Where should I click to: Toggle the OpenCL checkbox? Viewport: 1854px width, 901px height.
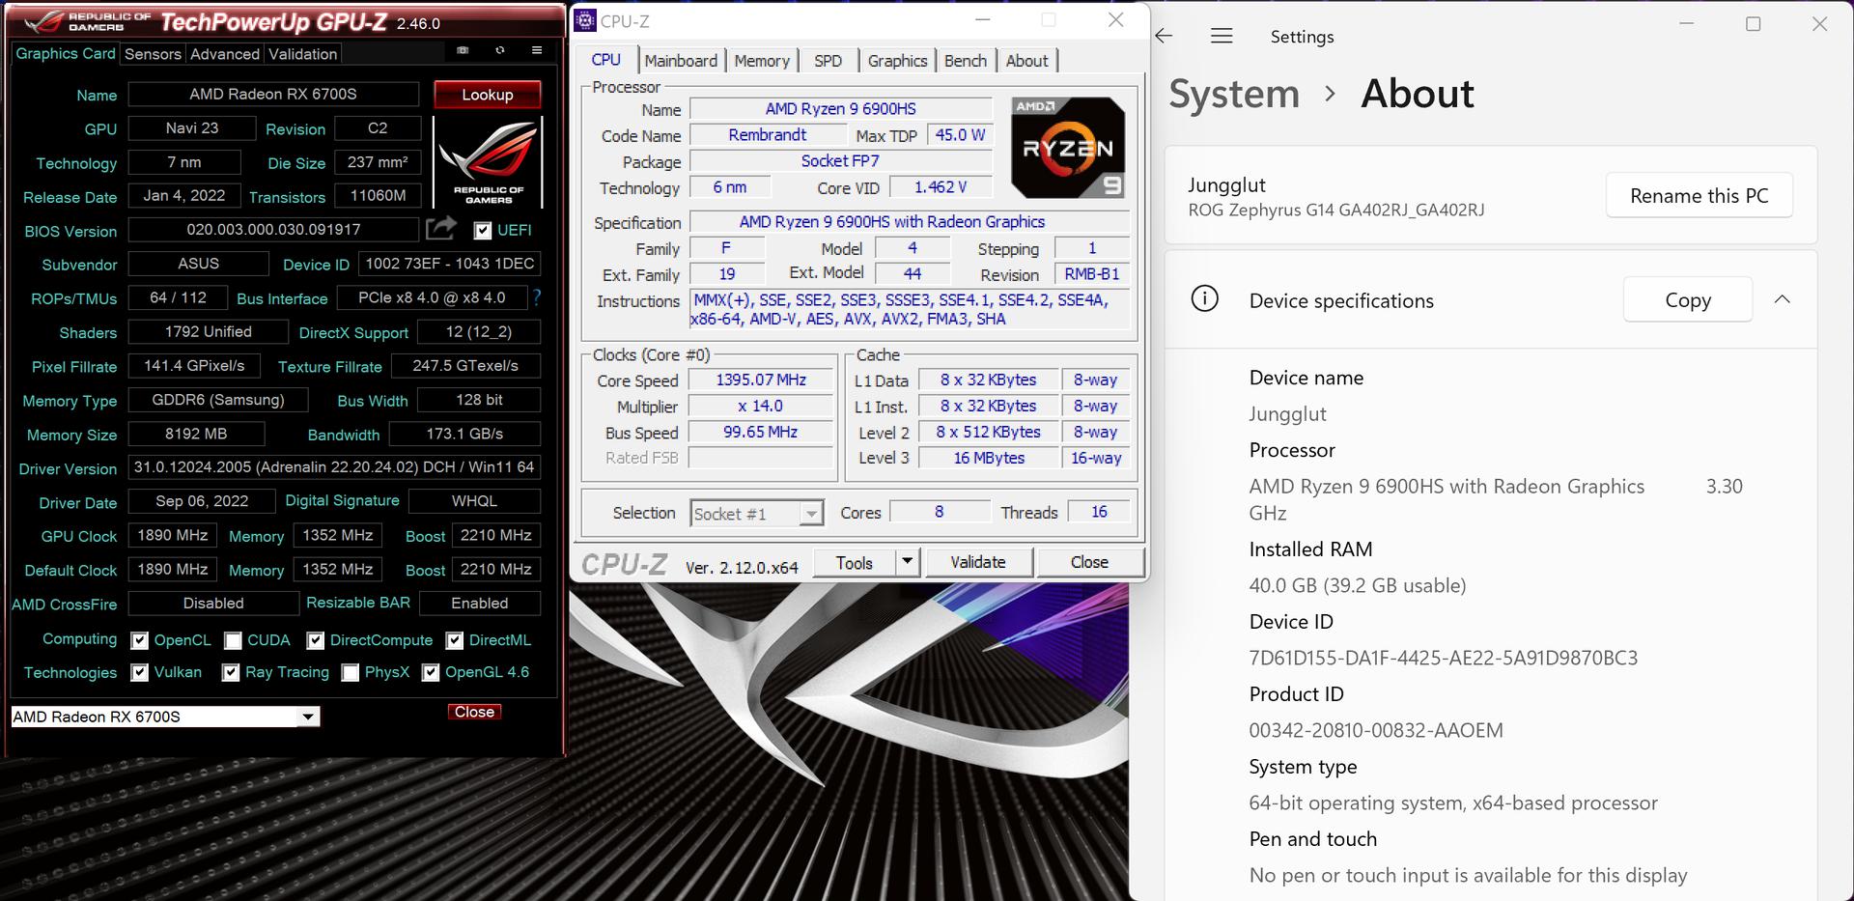tap(140, 640)
